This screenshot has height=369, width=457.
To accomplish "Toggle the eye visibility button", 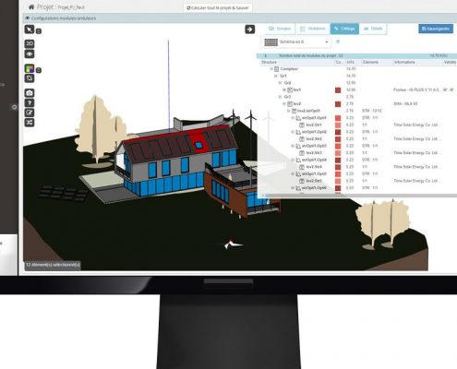I will pyautogui.click(x=30, y=54).
